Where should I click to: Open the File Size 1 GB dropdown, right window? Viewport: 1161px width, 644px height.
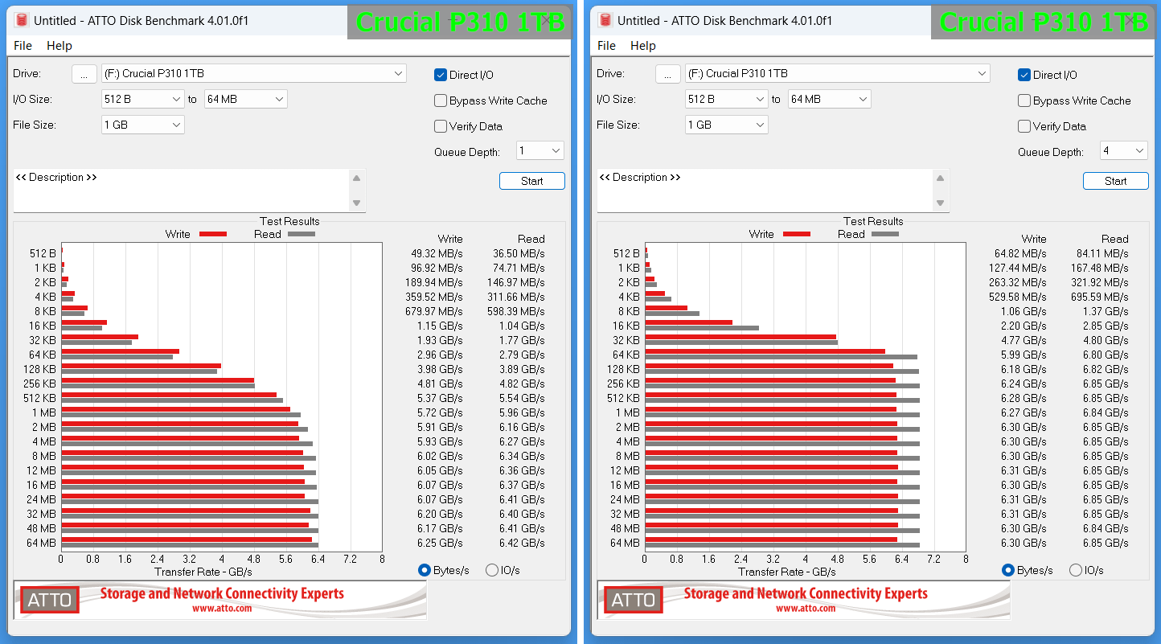coord(727,125)
